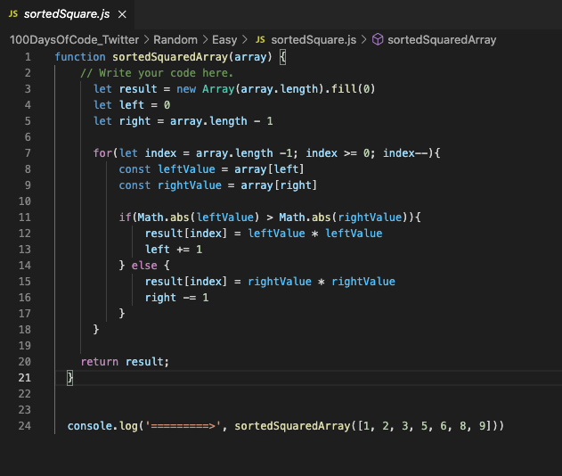This screenshot has width=562, height=476.
Task: Close the sortedSquare.js editor tab
Action: click(x=122, y=14)
